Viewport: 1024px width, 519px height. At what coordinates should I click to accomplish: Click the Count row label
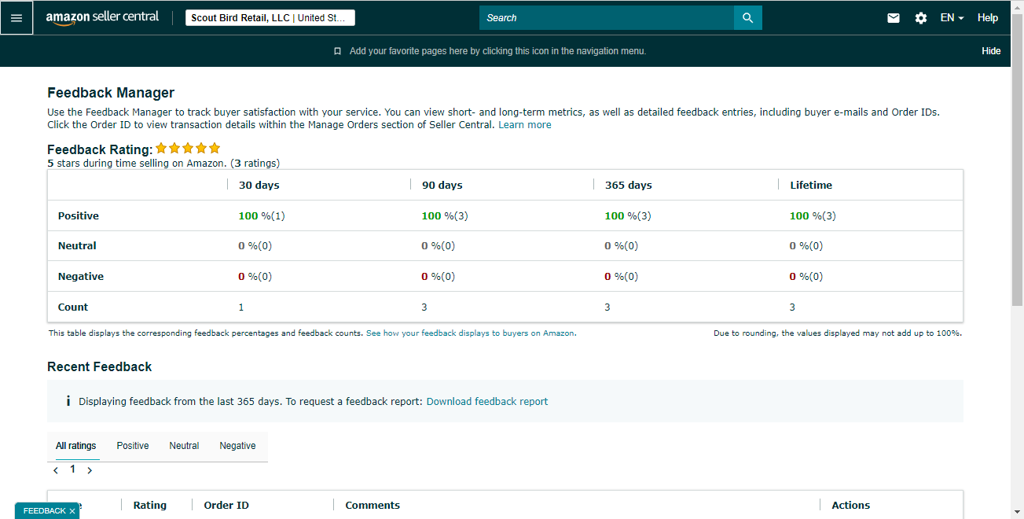pos(73,307)
